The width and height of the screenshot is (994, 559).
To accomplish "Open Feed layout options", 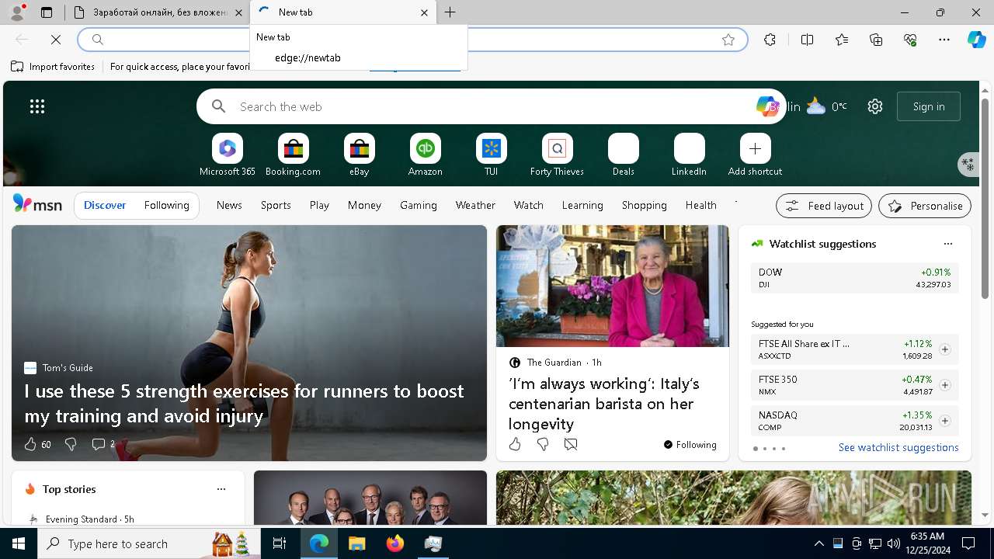I will pyautogui.click(x=824, y=206).
